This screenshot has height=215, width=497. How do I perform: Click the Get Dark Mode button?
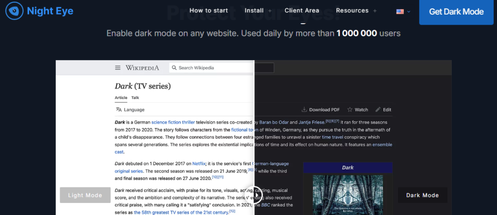coord(456,12)
